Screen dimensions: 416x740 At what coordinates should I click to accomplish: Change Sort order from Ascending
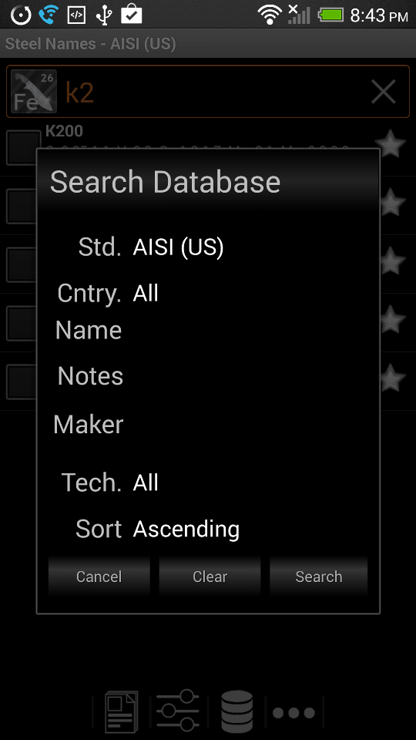[x=250, y=529]
